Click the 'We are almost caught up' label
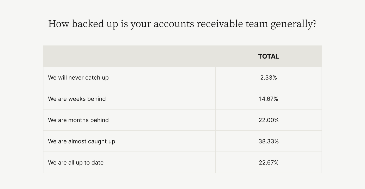Image resolution: width=365 pixels, height=189 pixels. coord(82,141)
